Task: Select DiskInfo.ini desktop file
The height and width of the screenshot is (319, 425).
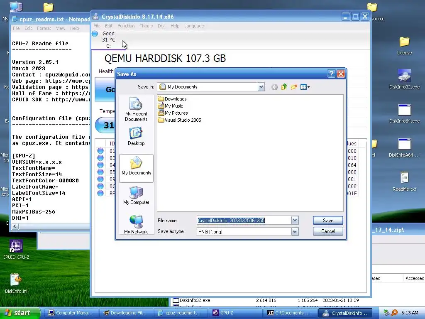Action: click(16, 283)
